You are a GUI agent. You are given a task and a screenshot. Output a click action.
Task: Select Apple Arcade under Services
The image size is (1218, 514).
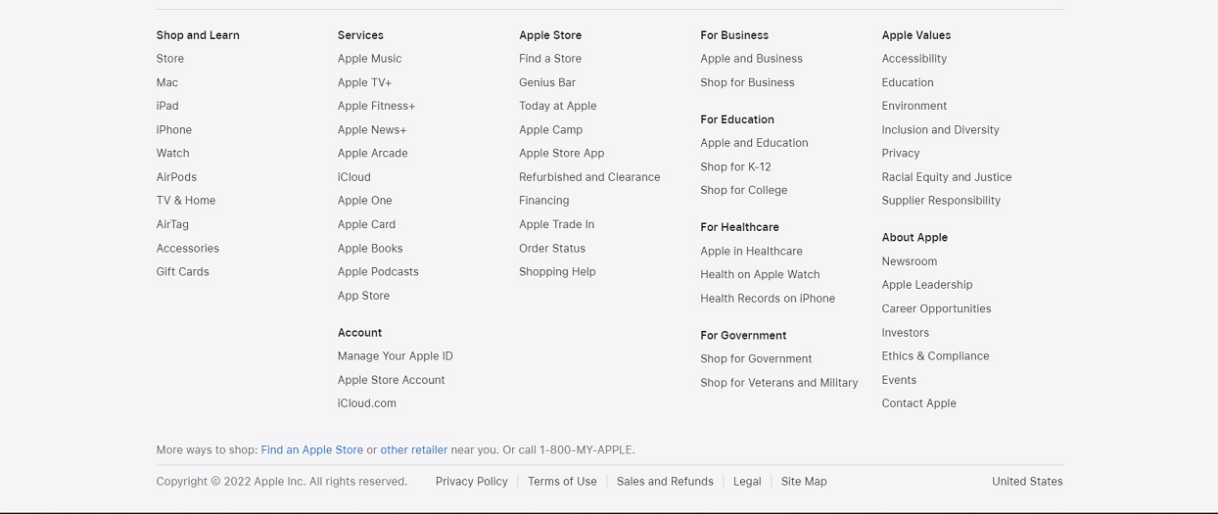pyautogui.click(x=372, y=154)
